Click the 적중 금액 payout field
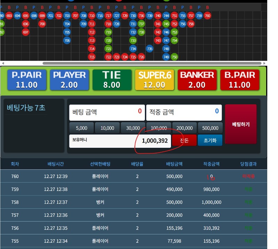Image resolution: width=278 pixels, height=249 pixels. click(x=183, y=112)
